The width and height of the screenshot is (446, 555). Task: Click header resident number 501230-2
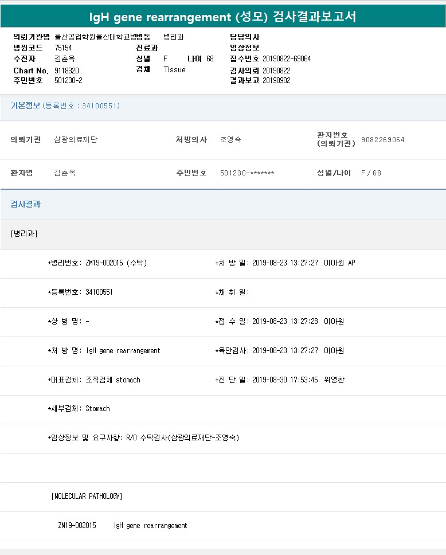(x=68, y=80)
